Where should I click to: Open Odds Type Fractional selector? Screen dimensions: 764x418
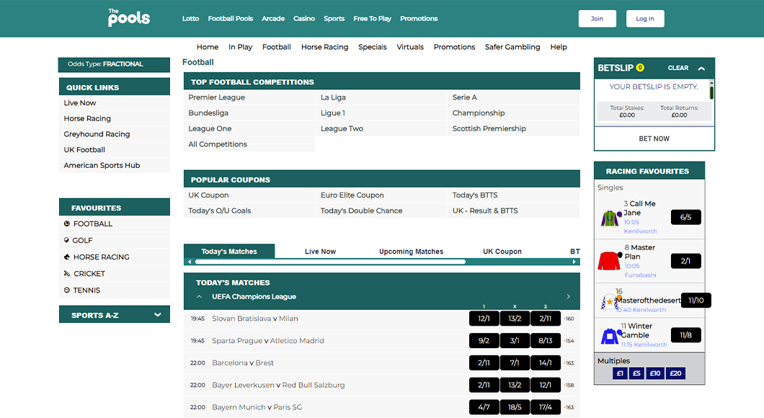(114, 64)
